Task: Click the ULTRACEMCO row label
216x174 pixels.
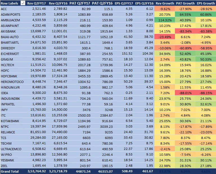Action: coord(11,149)
